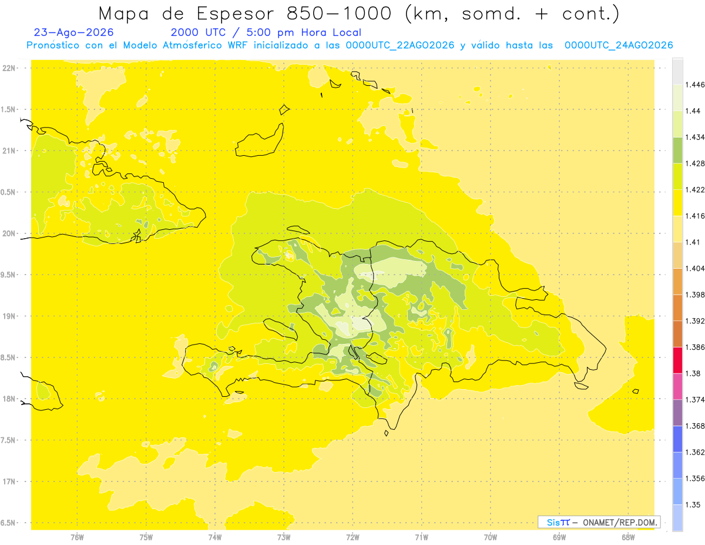Image resolution: width=705 pixels, height=545 pixels.
Task: Click the latitude label "21N"
Action: 9,151
